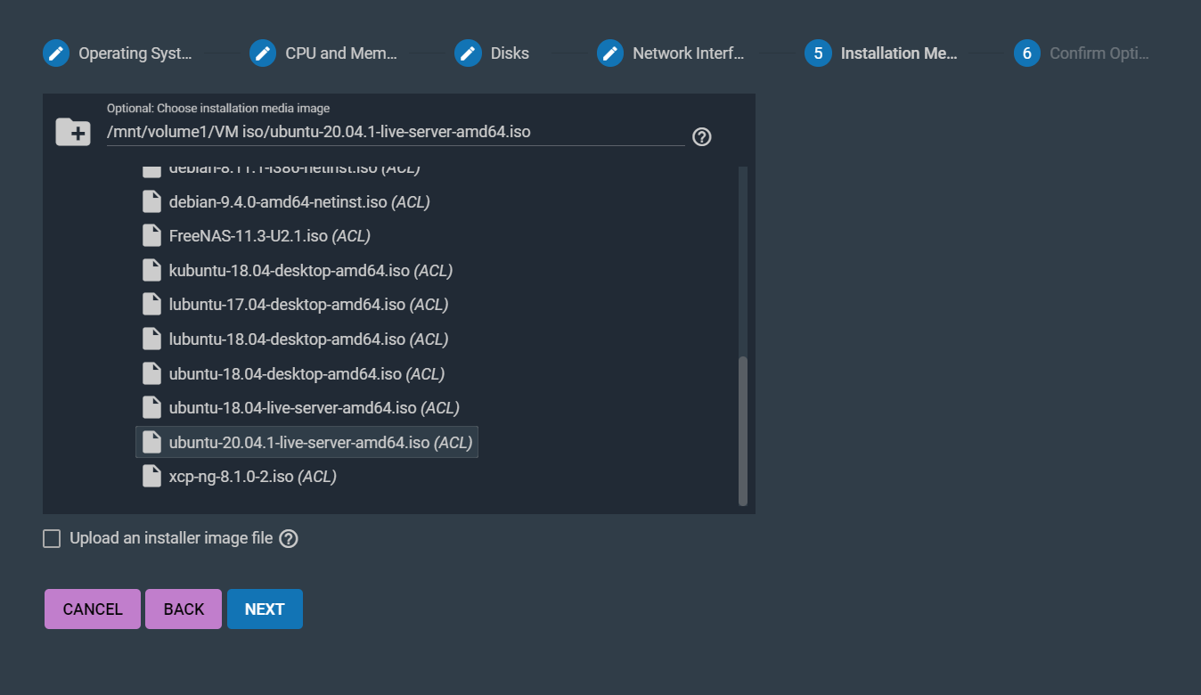Click the help icon beside the upload option
Image resolution: width=1201 pixels, height=695 pixels.
tap(289, 538)
